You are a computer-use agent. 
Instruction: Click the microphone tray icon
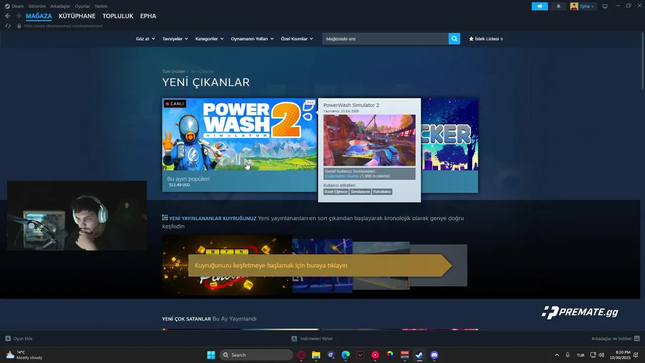point(568,355)
